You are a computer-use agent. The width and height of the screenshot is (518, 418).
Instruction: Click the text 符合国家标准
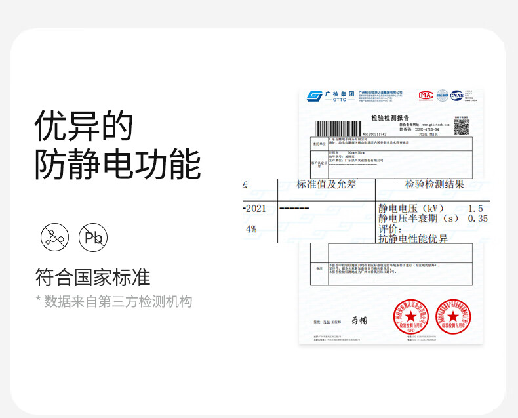point(93,277)
